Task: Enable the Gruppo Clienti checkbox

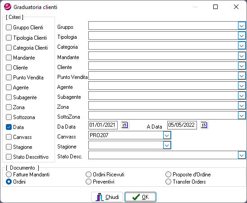Action: [9, 27]
